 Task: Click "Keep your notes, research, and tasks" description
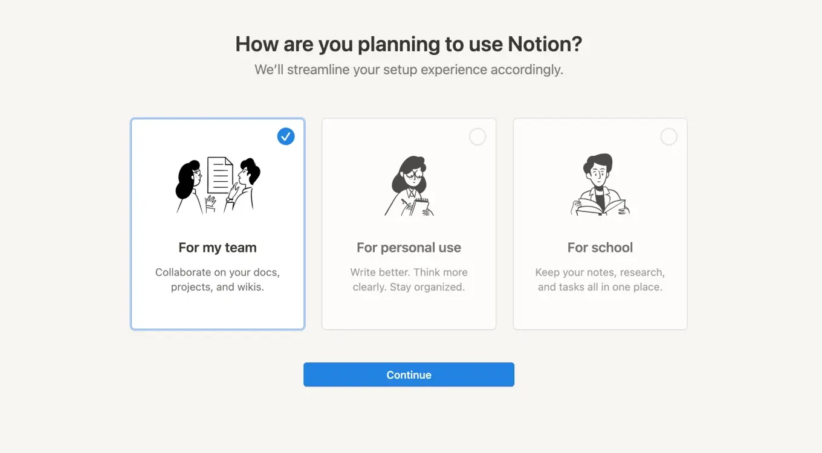600,280
